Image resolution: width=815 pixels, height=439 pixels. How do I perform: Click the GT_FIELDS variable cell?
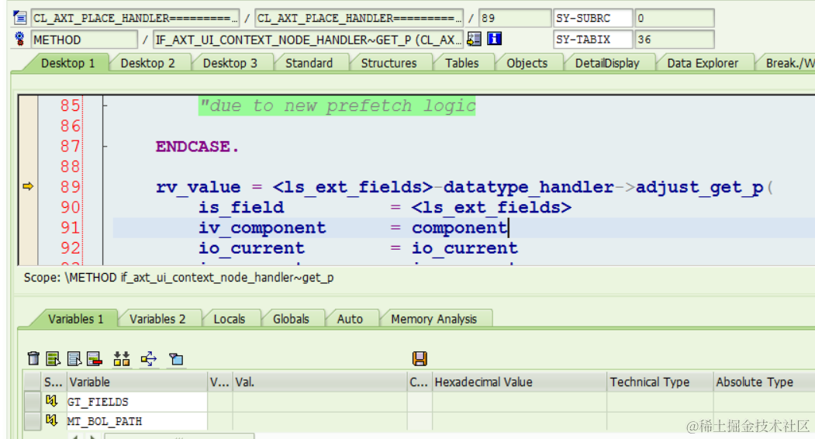(136, 402)
